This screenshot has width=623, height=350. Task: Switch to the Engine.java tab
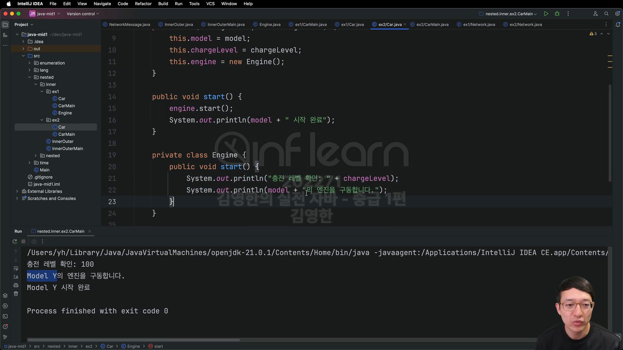click(x=267, y=25)
